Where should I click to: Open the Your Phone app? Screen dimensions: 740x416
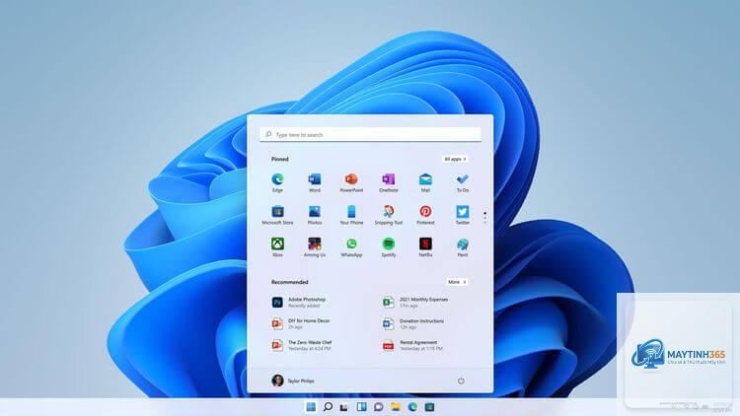coord(351,215)
